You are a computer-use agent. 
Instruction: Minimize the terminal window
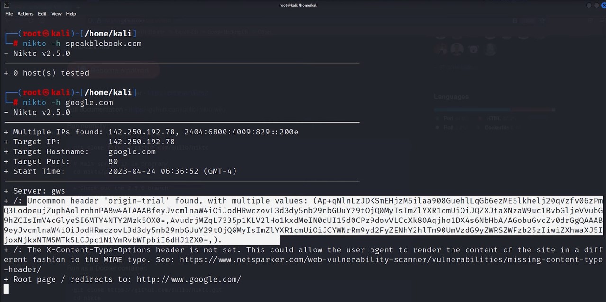589,5
